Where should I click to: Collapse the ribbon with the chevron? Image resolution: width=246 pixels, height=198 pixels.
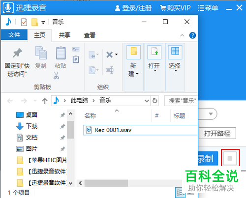point(182,35)
